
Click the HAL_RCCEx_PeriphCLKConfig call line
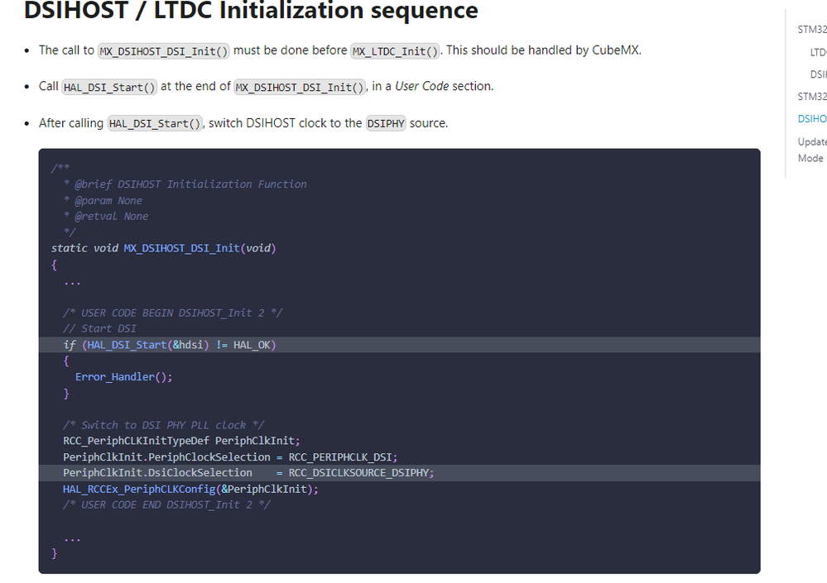pyautogui.click(x=190, y=489)
